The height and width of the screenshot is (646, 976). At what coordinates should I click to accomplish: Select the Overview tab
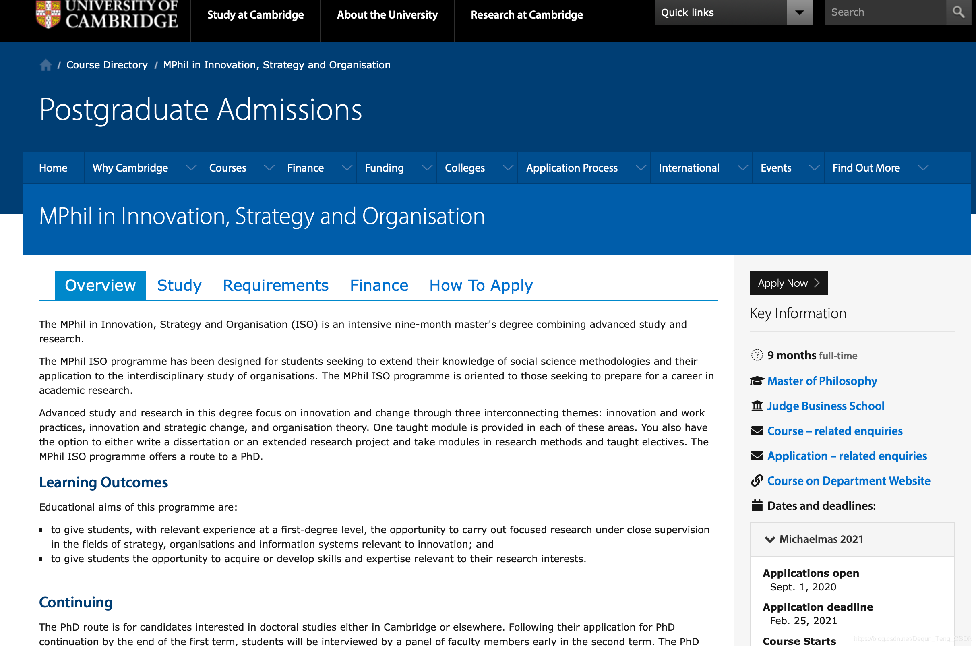click(x=101, y=285)
